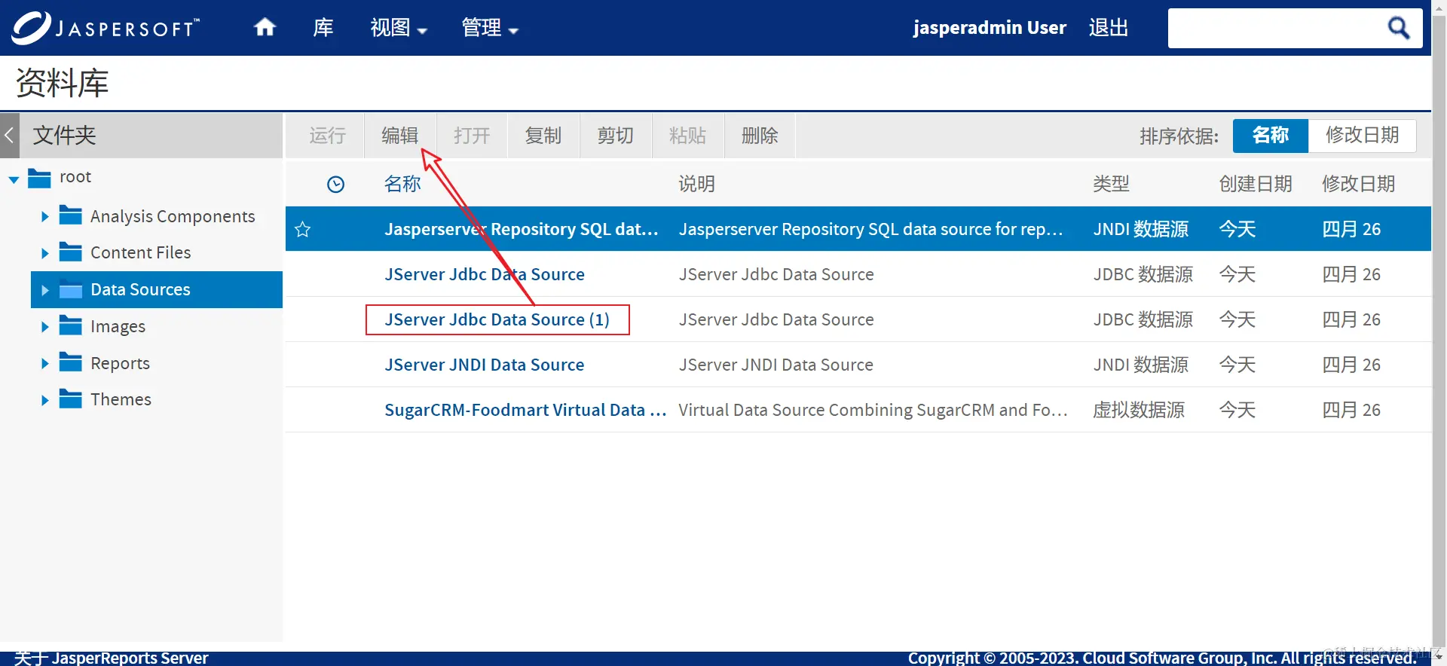Expand the Images folder
This screenshot has height=666, width=1447.
[x=44, y=327]
